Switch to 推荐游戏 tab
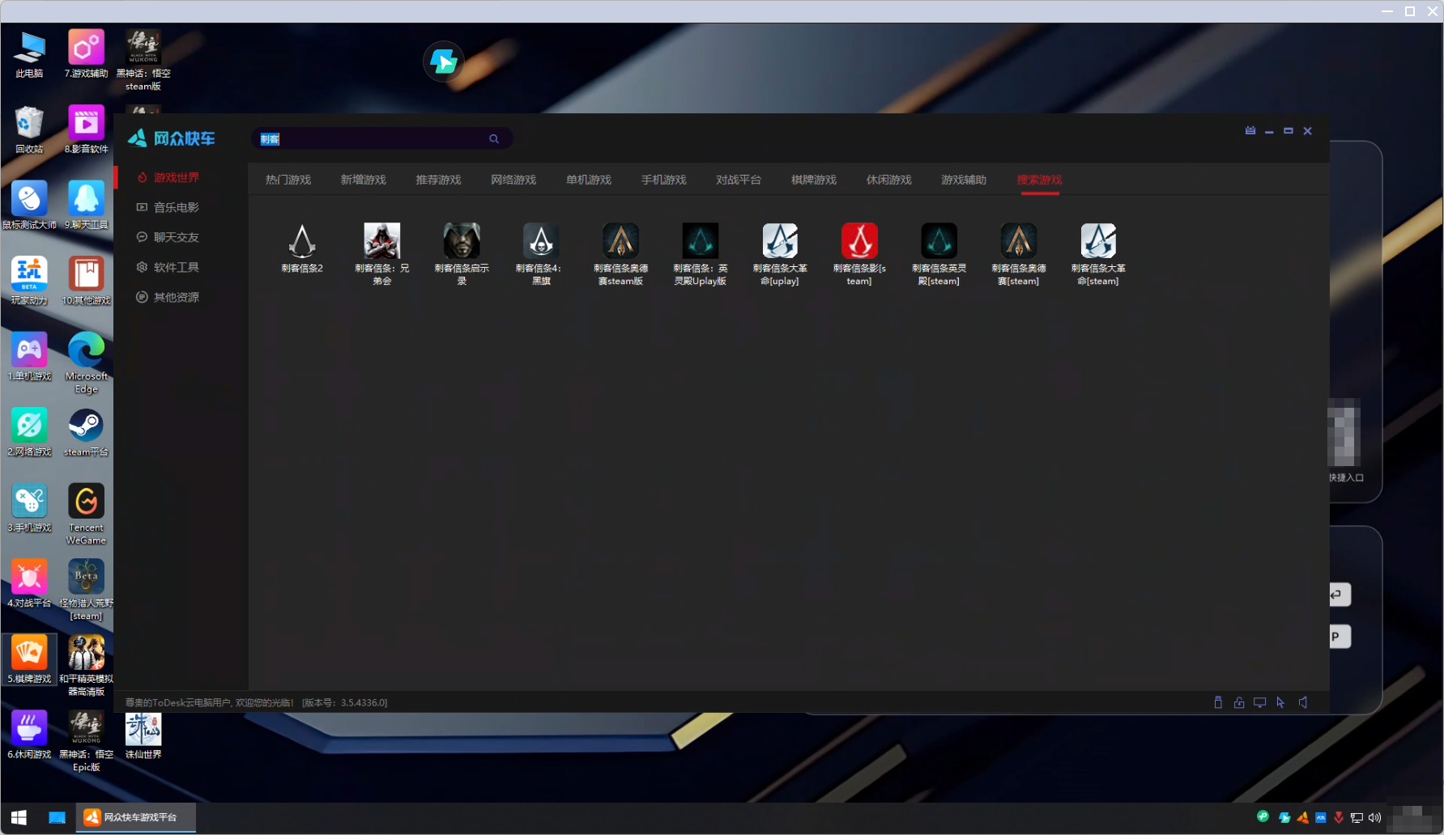Screen dimensions: 1444x835 438,180
